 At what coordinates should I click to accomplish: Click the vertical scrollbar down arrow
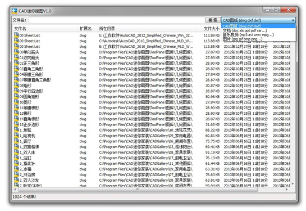293,184
